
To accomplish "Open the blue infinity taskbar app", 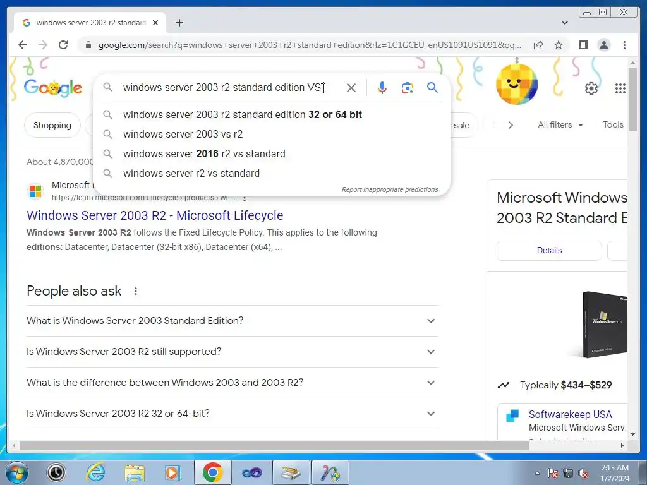I will (x=251, y=472).
